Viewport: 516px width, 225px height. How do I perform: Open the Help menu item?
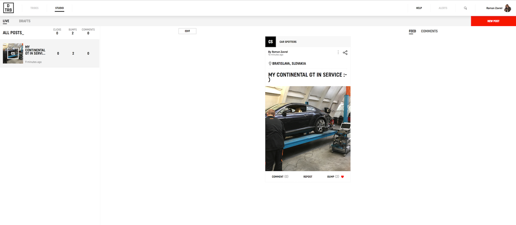coord(419,8)
